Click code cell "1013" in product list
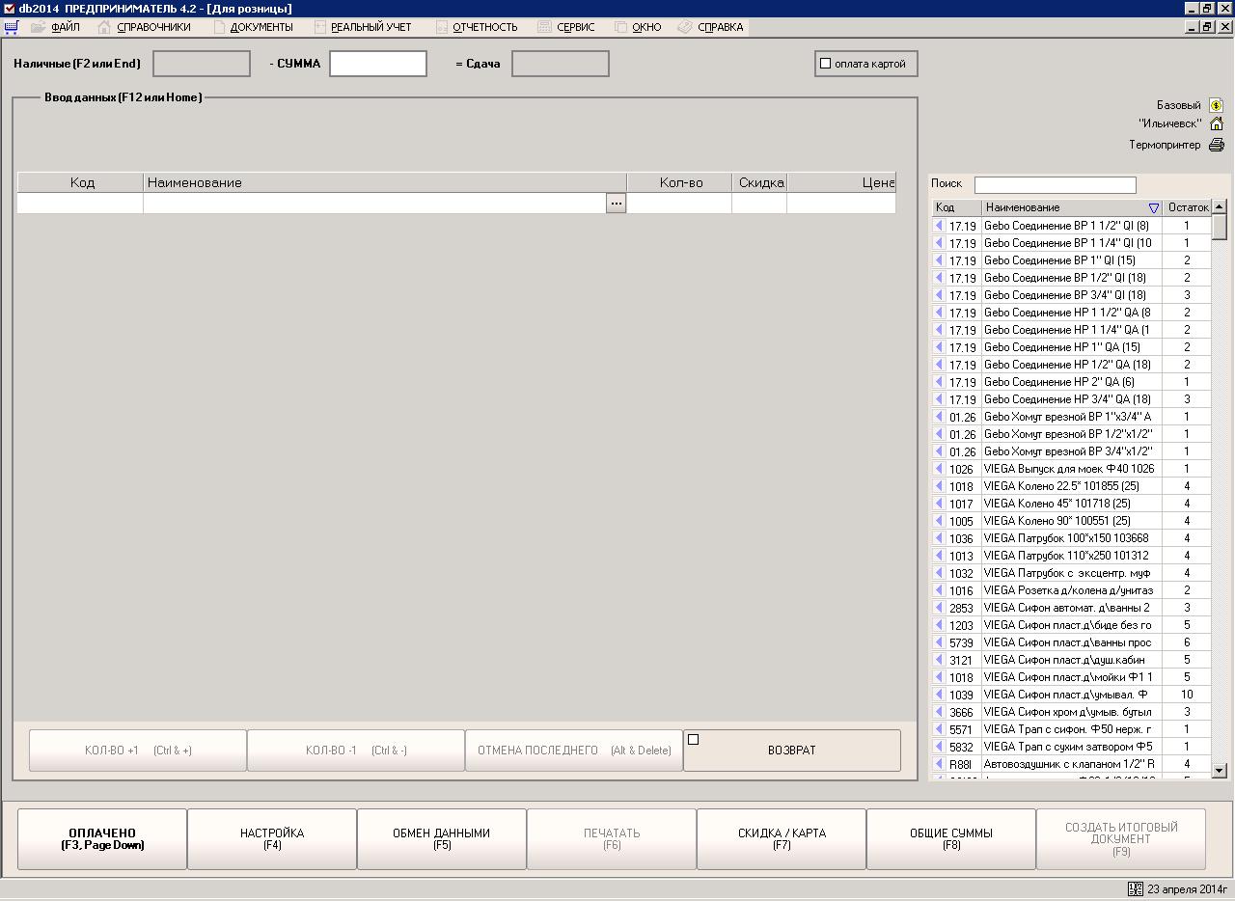Viewport: 1235px width, 901px height. pyautogui.click(x=961, y=556)
